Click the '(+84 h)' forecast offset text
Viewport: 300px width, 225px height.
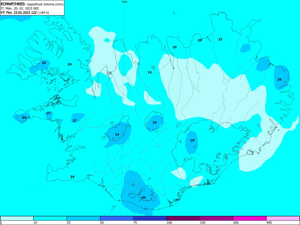coord(43,13)
